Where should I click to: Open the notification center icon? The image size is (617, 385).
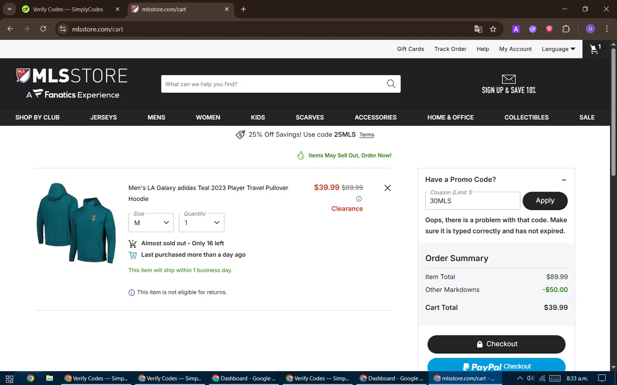click(x=602, y=378)
